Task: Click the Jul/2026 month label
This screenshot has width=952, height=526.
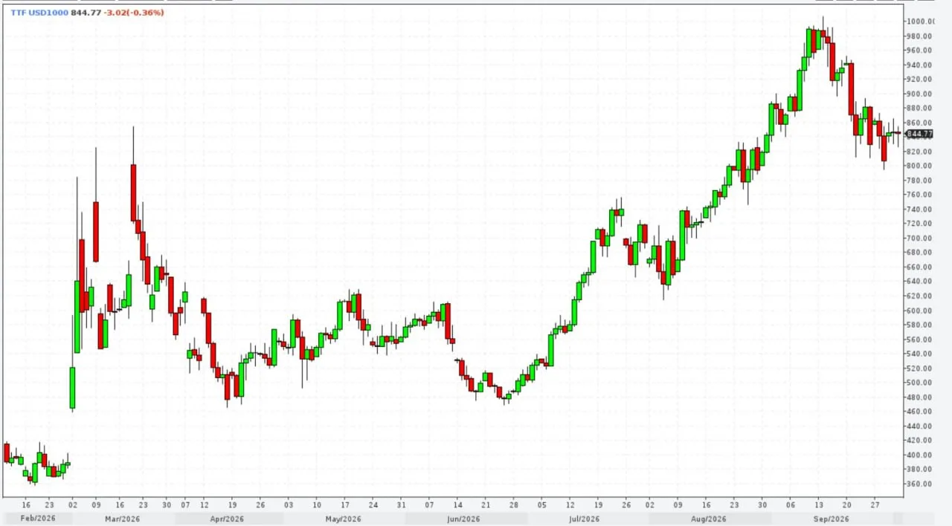Action: tap(585, 519)
